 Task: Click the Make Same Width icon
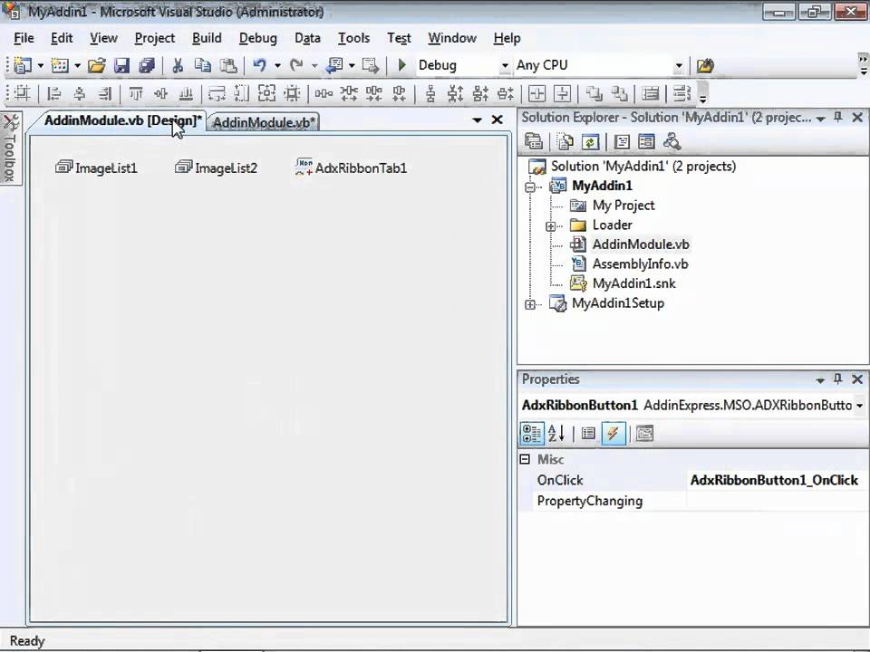click(217, 93)
